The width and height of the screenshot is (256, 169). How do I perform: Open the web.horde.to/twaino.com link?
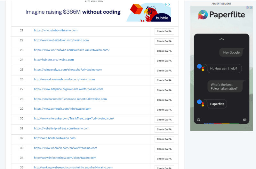(x=55, y=138)
